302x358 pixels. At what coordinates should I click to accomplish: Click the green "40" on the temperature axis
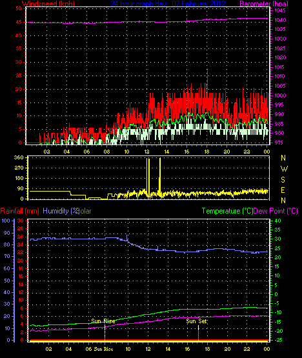(277, 221)
